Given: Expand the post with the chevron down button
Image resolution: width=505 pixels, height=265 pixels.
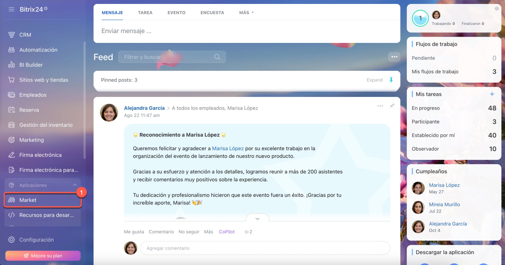Looking at the screenshot, I should point(257,219).
